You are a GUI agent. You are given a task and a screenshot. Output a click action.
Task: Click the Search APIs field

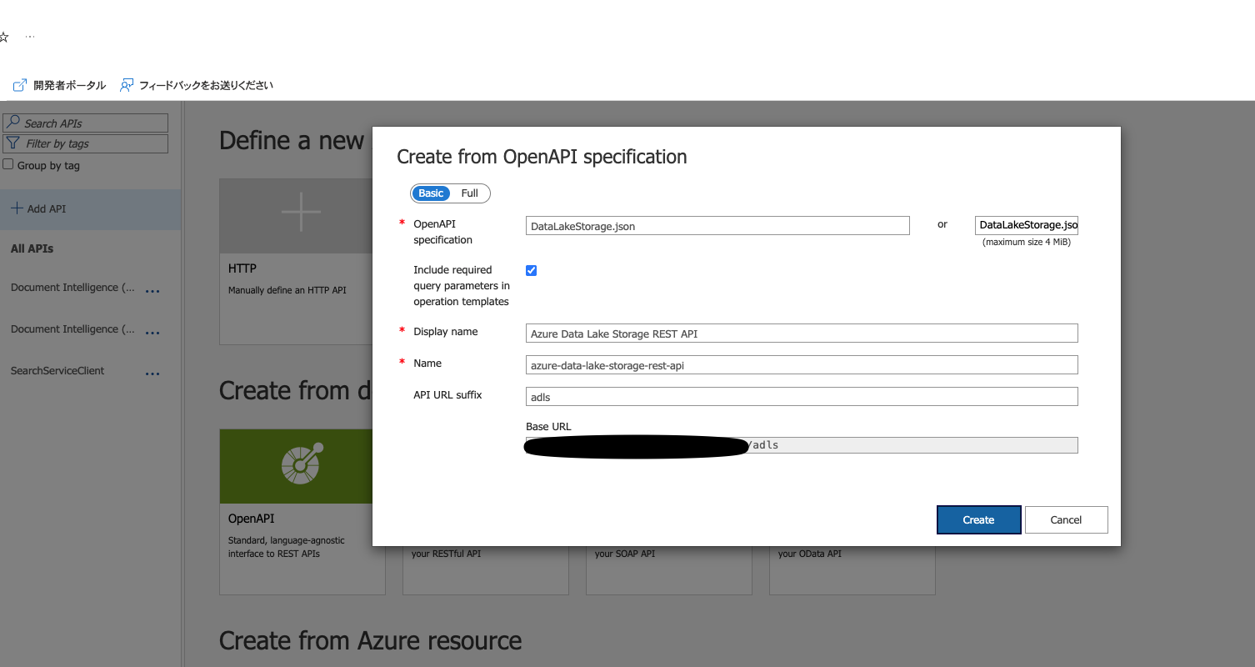point(86,123)
